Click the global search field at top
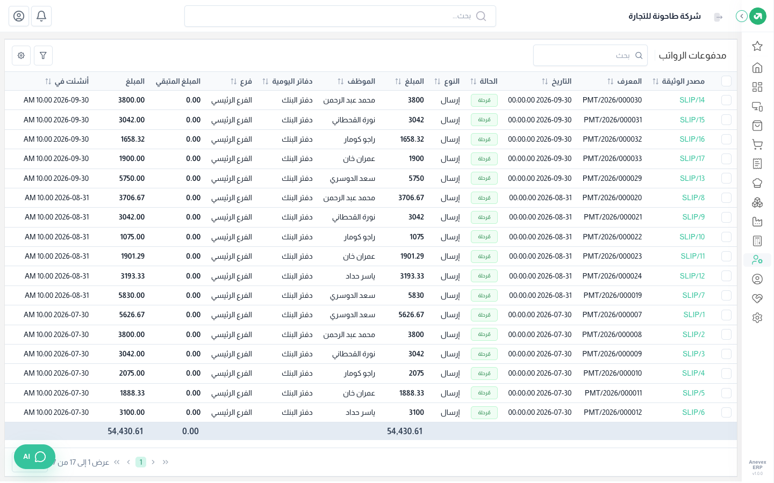The height and width of the screenshot is (483, 774). [340, 16]
